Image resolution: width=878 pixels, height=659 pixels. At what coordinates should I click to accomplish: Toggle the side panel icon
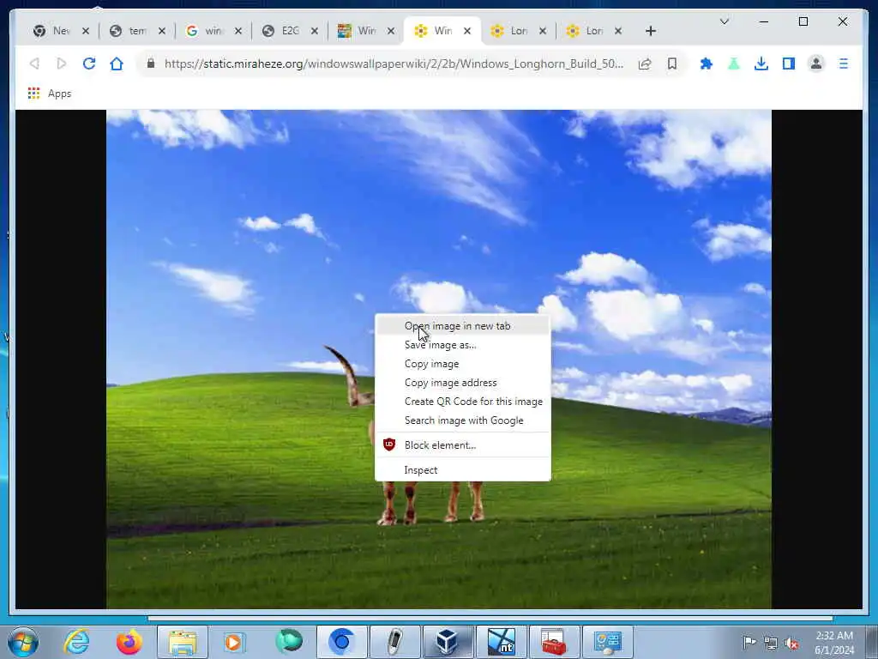pos(789,63)
